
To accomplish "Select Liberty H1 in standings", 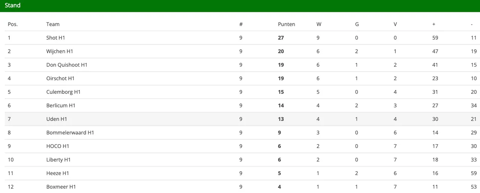I will tap(58, 160).
